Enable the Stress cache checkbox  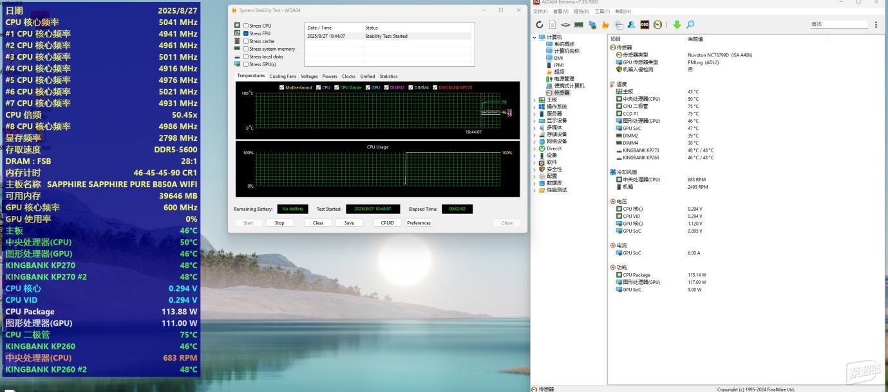point(246,41)
